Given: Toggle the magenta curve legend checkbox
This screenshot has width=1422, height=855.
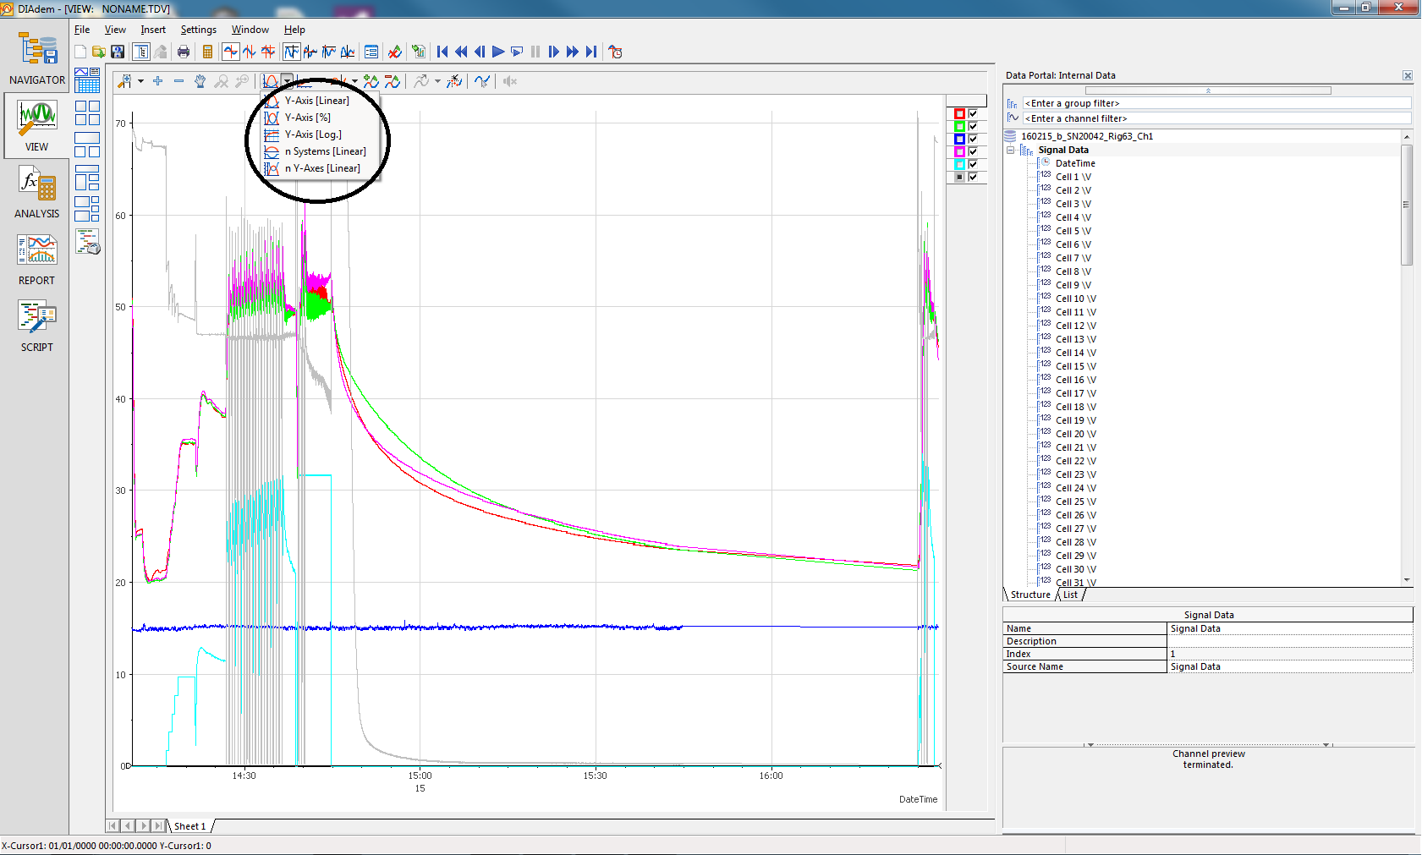Looking at the screenshot, I should coord(973,151).
